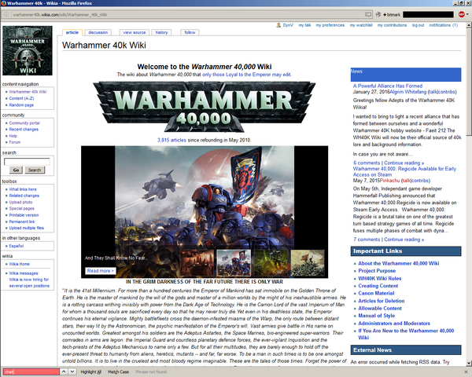The width and height of the screenshot is (472, 377).
Task: Switch to the article tab
Action: (72, 32)
